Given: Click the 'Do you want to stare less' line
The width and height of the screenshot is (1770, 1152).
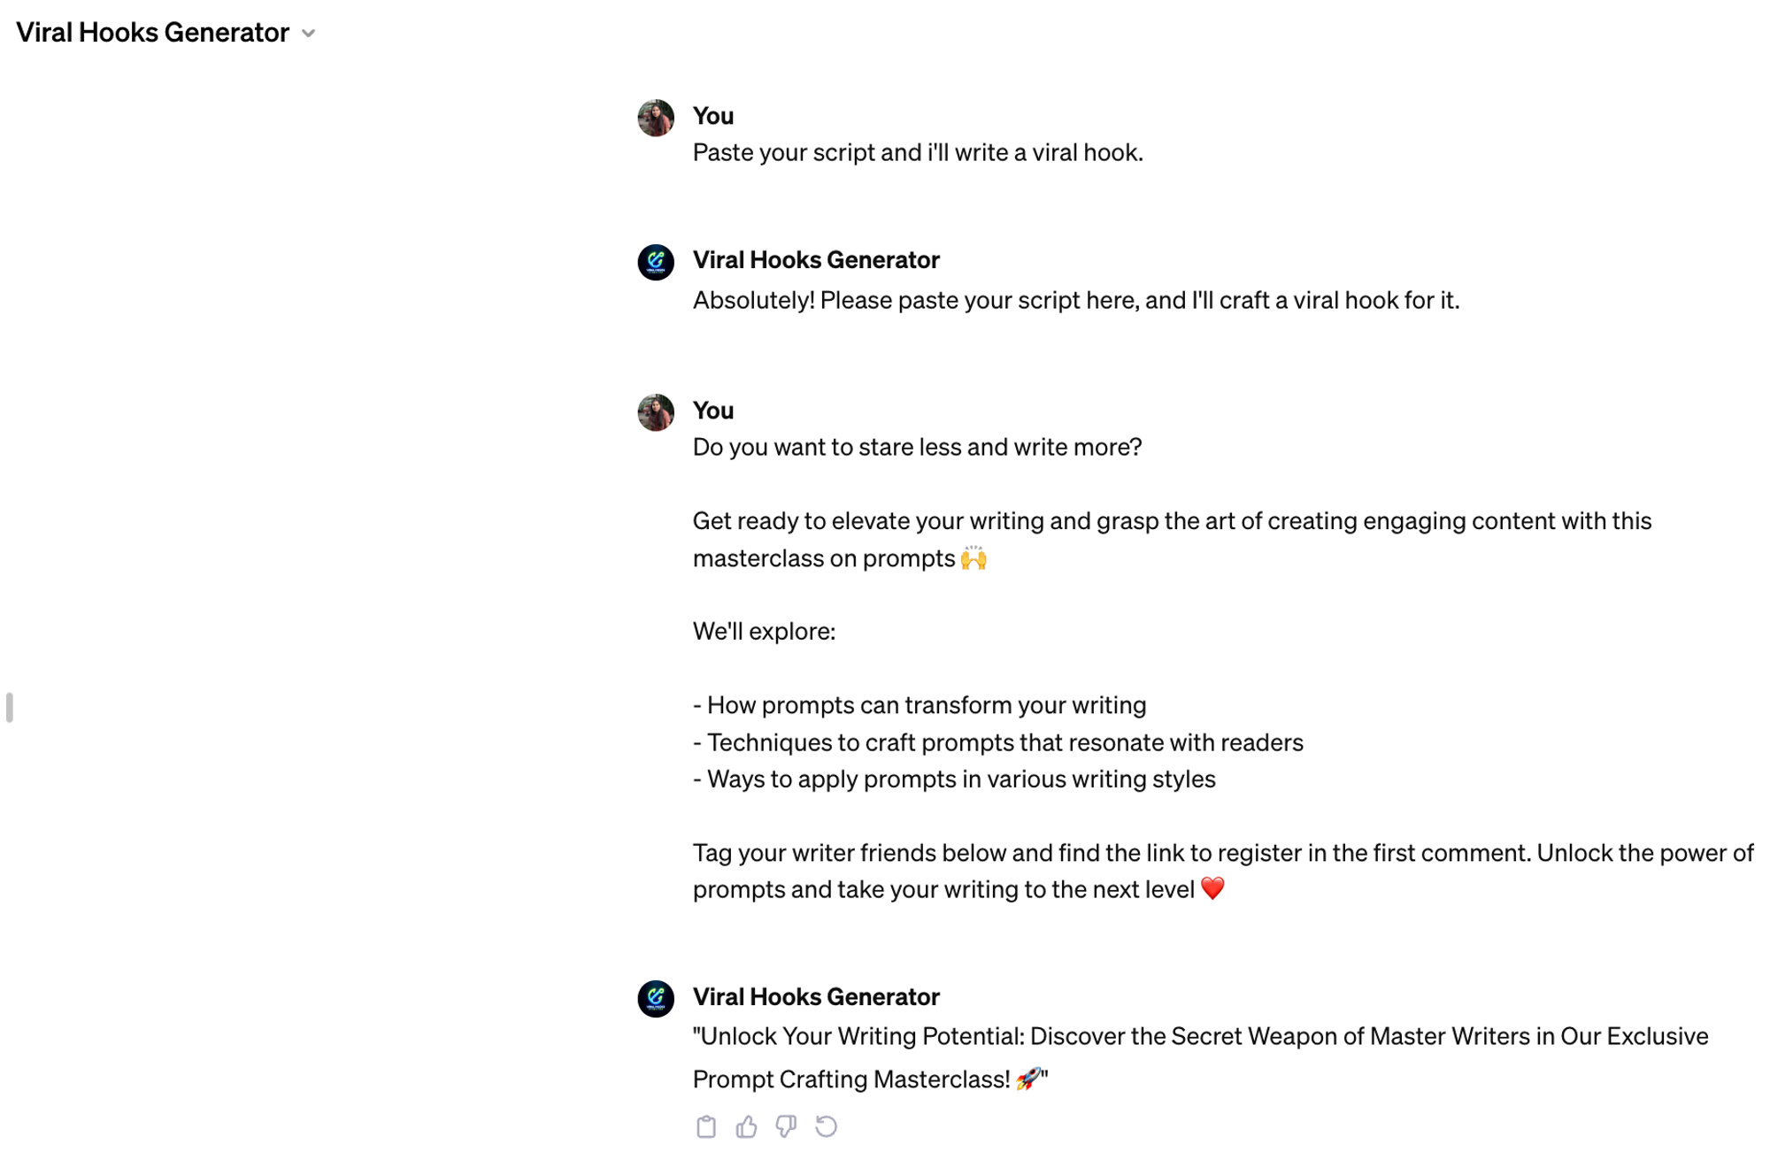Looking at the screenshot, I should coord(917,448).
